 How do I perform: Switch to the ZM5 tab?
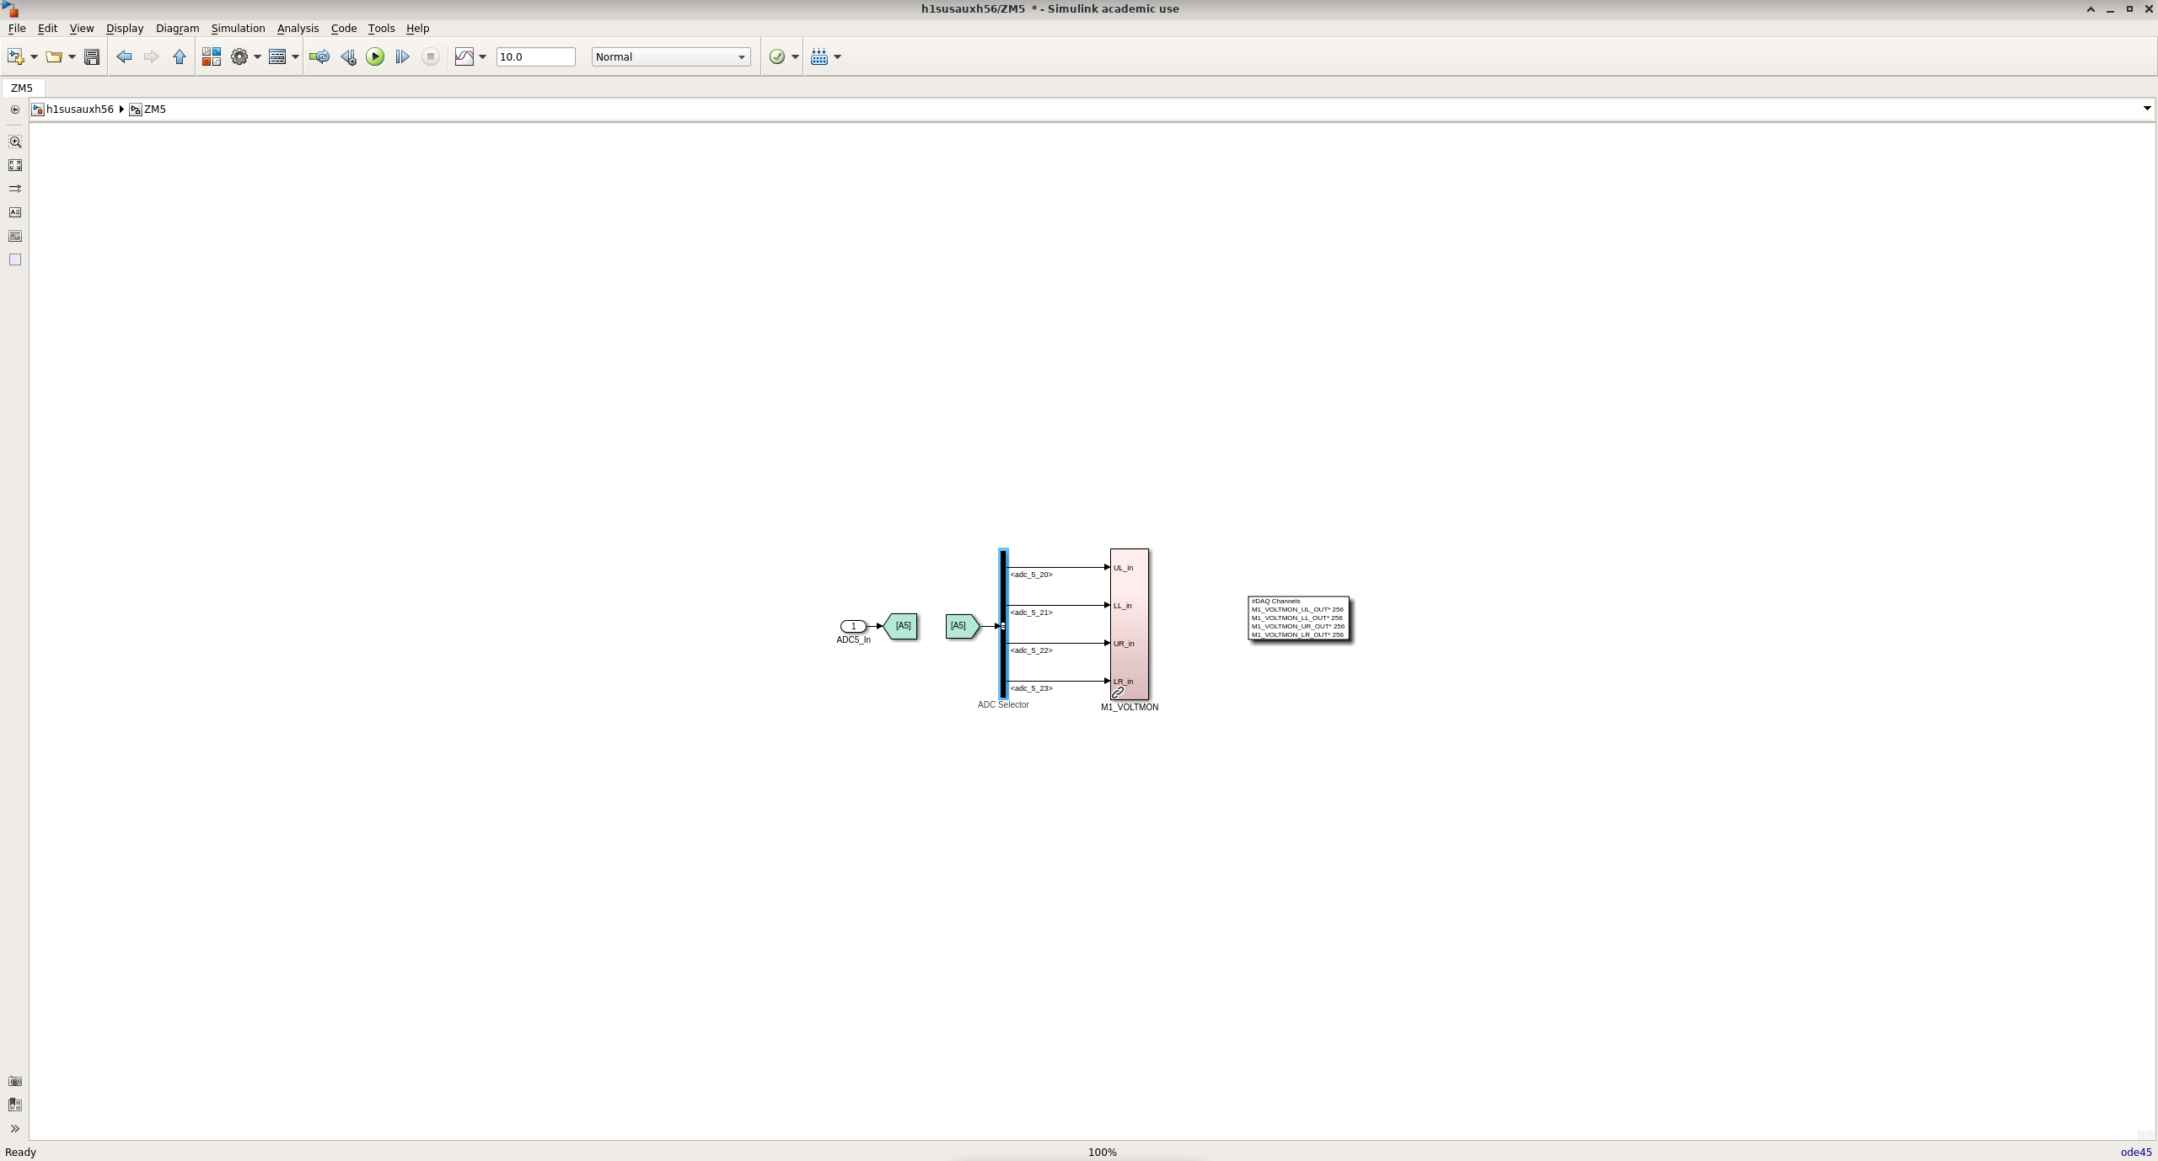coord(22,88)
